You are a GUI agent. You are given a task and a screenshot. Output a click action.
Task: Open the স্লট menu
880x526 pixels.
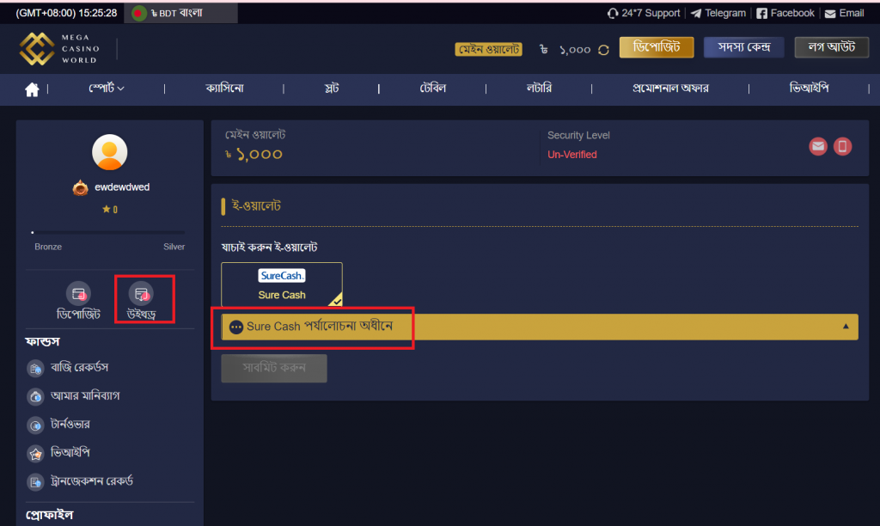332,89
